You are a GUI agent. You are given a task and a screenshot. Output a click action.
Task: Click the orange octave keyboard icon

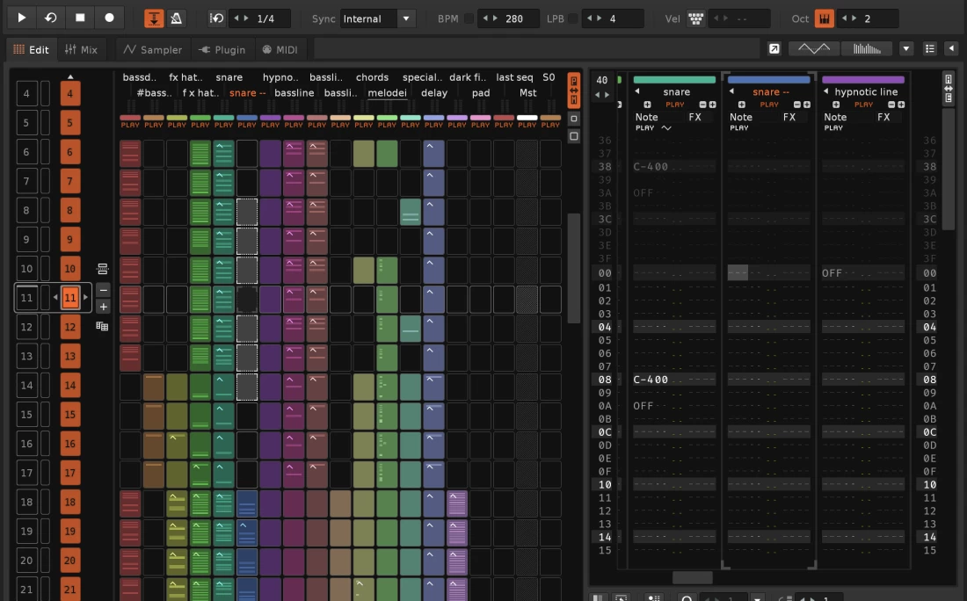(824, 18)
